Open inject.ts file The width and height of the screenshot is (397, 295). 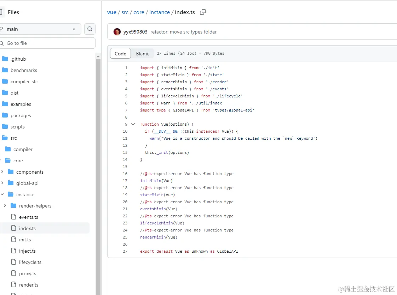pos(27,251)
